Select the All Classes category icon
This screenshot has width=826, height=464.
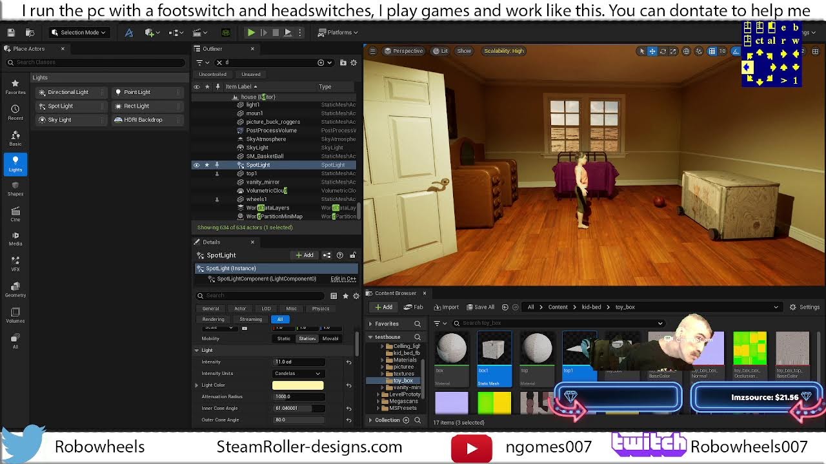[x=15, y=342]
